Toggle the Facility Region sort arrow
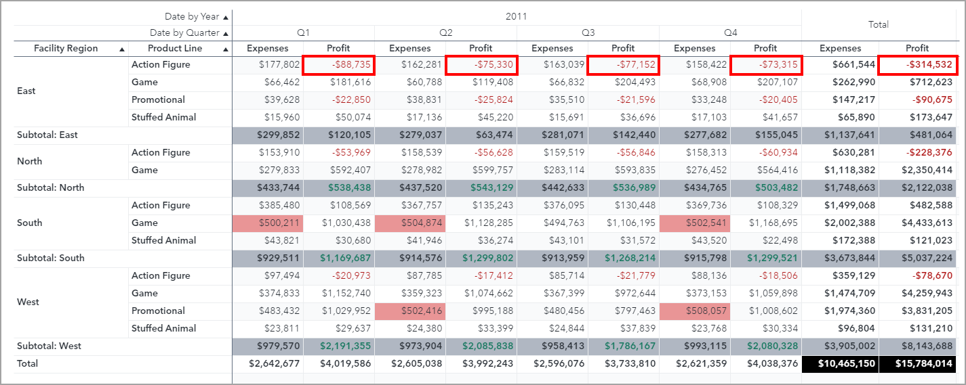This screenshot has width=966, height=385. pyautogui.click(x=122, y=49)
